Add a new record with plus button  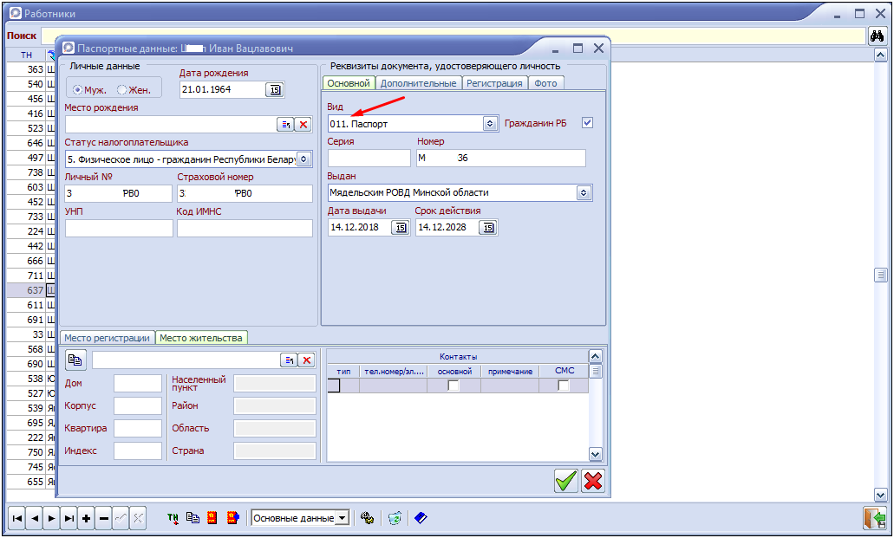tap(86, 518)
